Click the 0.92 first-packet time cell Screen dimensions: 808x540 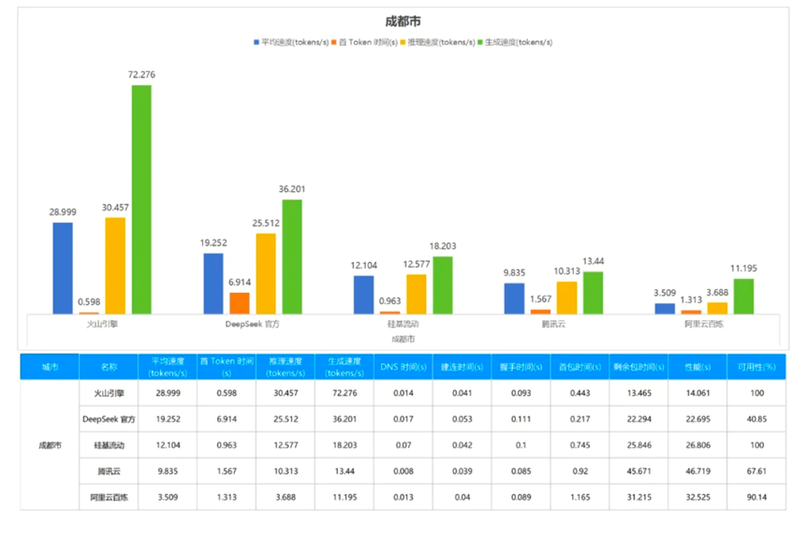pyautogui.click(x=580, y=472)
